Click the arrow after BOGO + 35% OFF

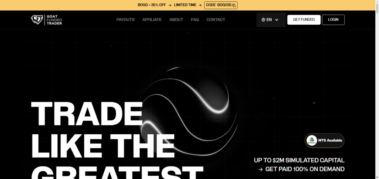coord(170,5)
